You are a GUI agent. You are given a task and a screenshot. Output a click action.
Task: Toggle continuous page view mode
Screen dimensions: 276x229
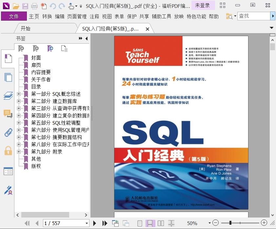tap(150, 223)
